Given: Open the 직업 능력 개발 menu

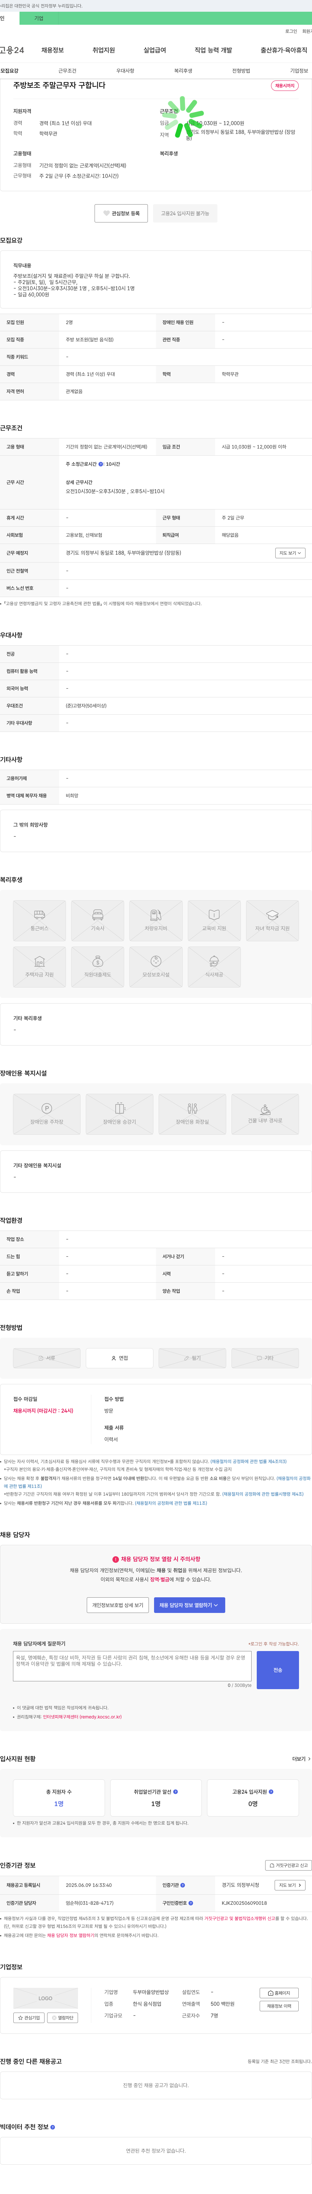Looking at the screenshot, I should [214, 50].
